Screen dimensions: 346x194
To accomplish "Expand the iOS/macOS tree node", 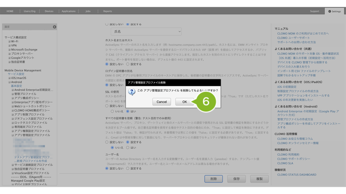I will point(9,78).
